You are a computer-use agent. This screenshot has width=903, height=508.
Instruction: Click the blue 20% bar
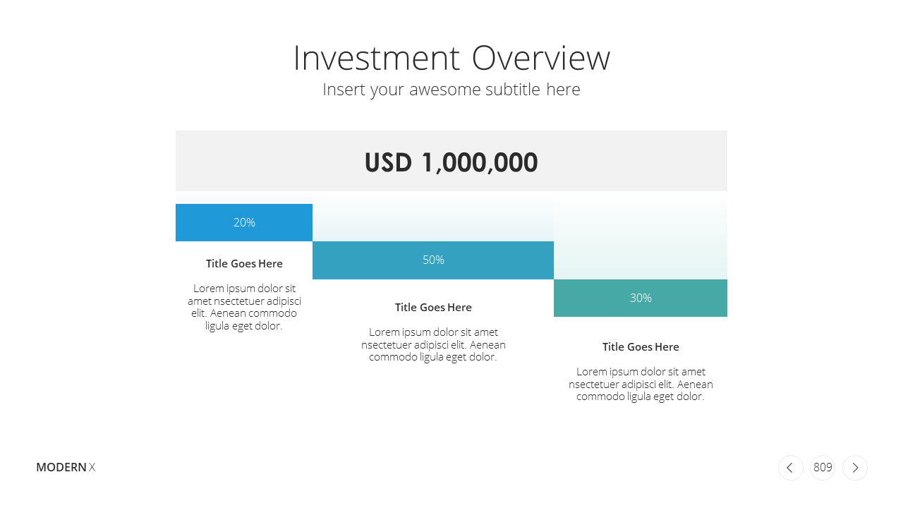(244, 222)
